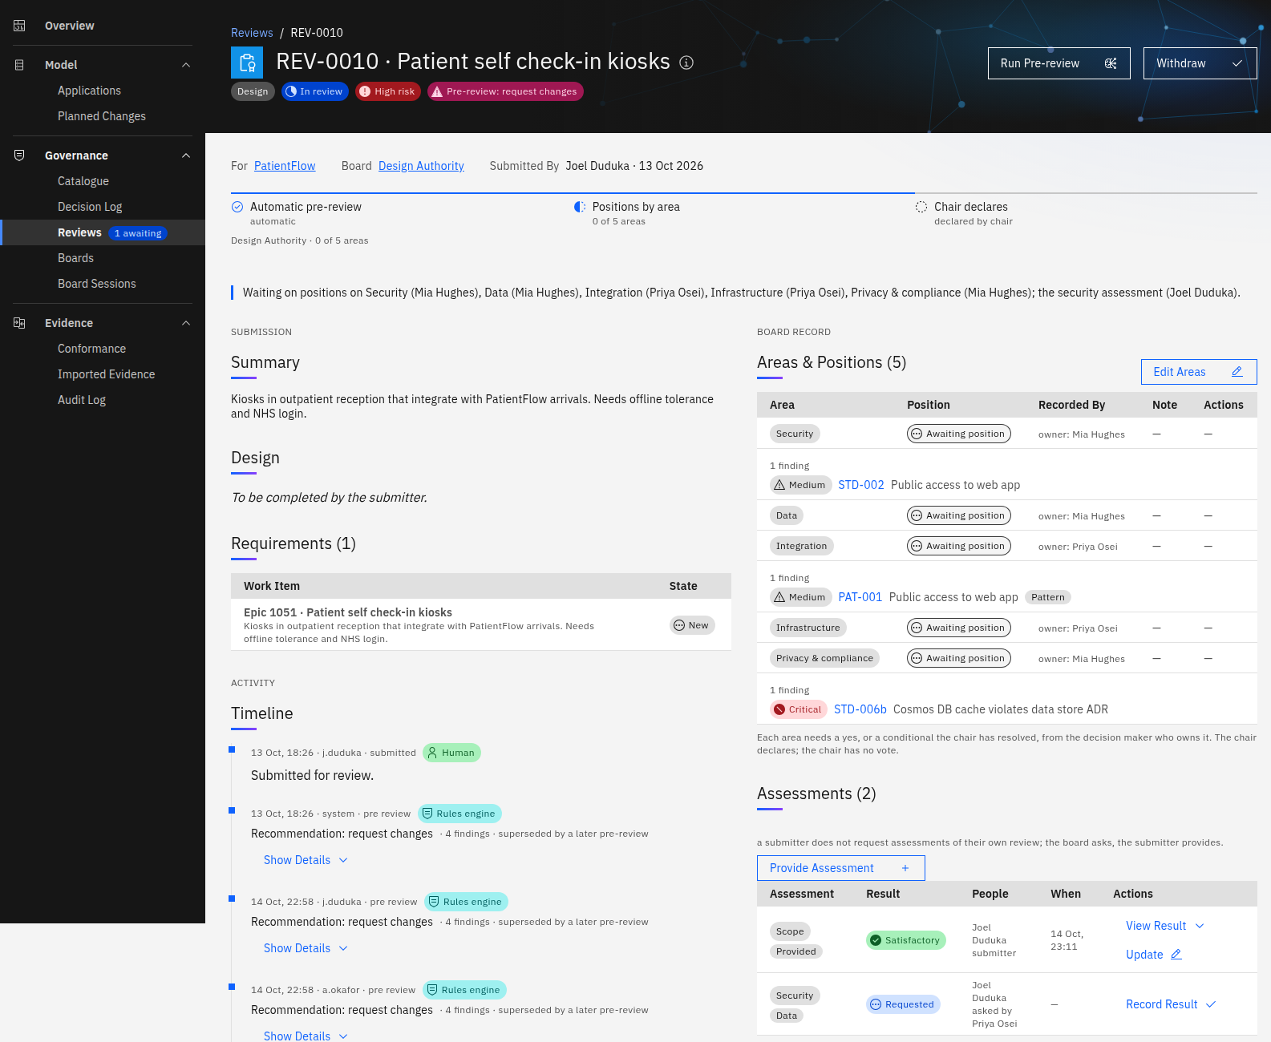Expand Show Details for 13 Oct pre-review
The width and height of the screenshot is (1271, 1042).
306,860
